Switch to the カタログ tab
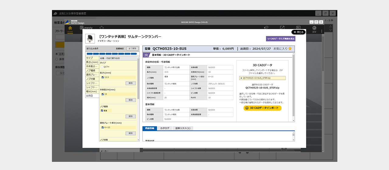This screenshot has width=389, height=170. pos(165,128)
